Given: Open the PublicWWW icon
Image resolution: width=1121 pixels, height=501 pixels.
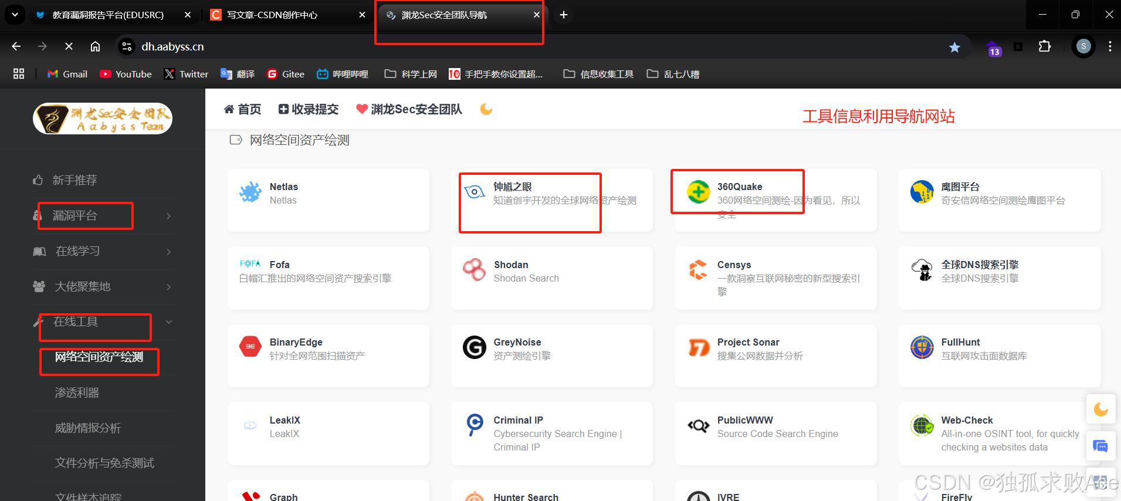Looking at the screenshot, I should coord(698,425).
